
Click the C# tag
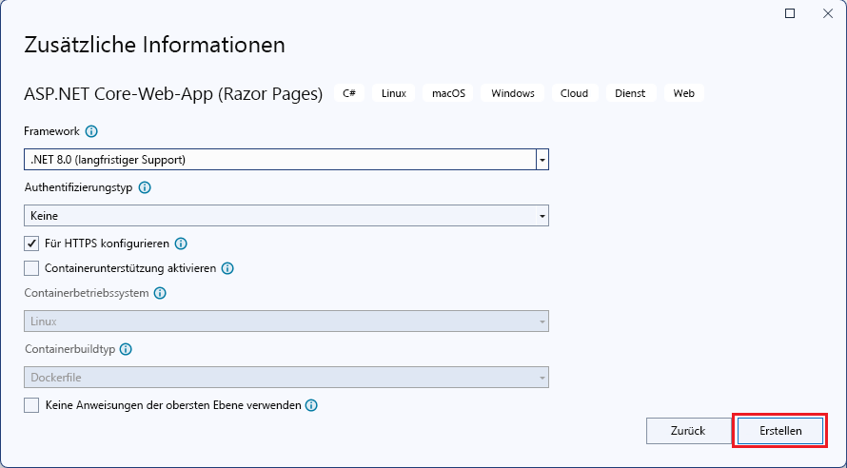point(349,93)
